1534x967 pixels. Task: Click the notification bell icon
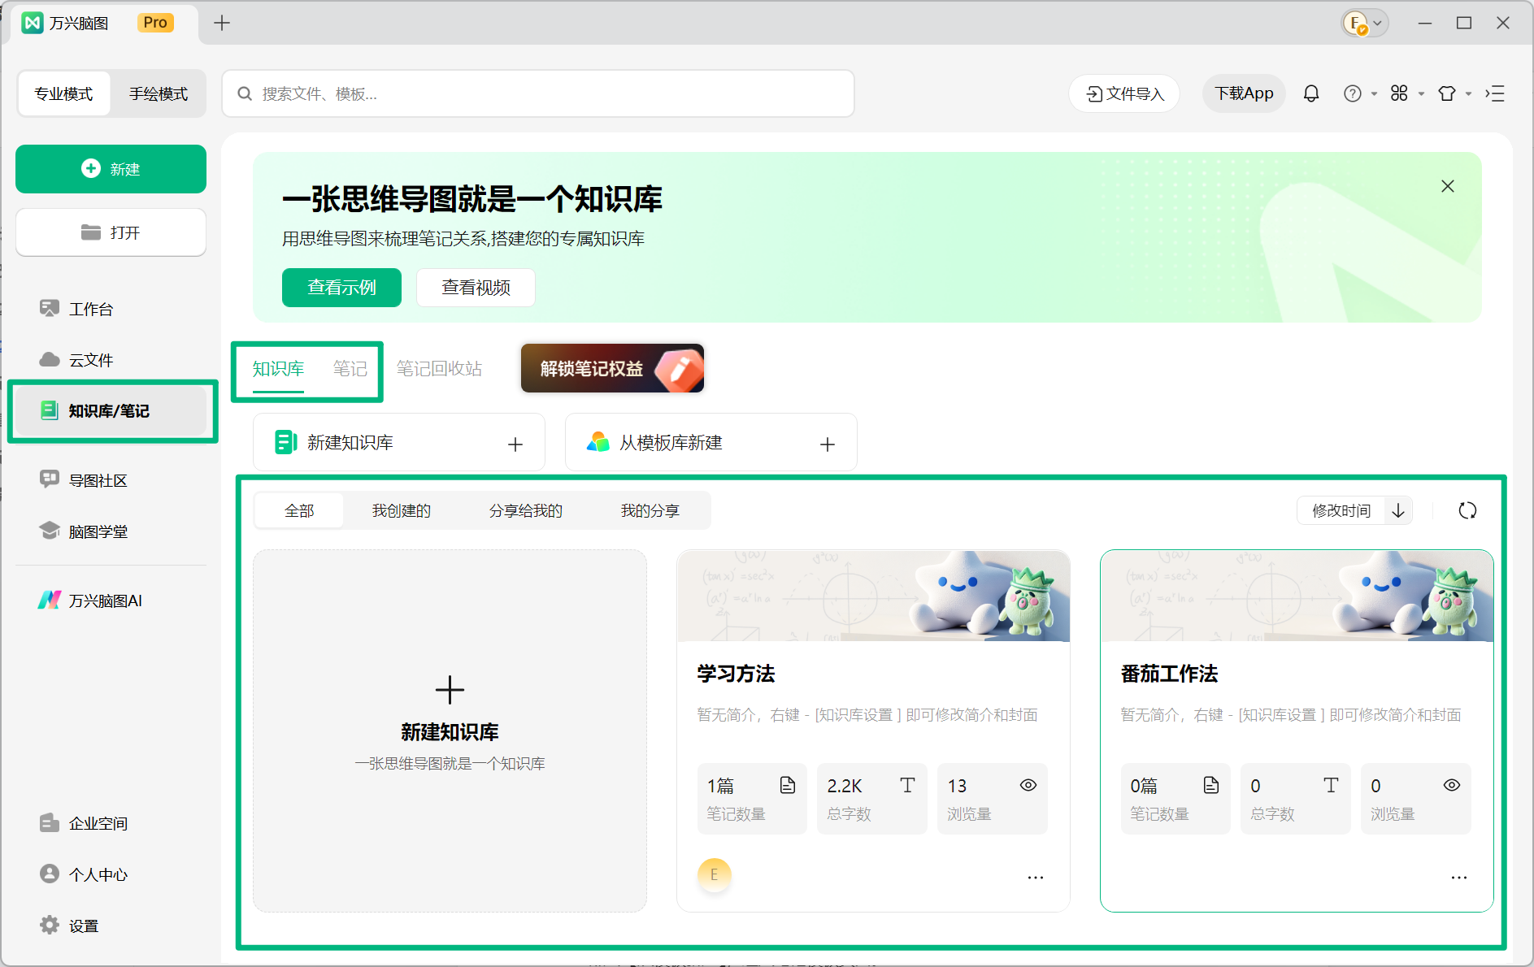pyautogui.click(x=1311, y=93)
